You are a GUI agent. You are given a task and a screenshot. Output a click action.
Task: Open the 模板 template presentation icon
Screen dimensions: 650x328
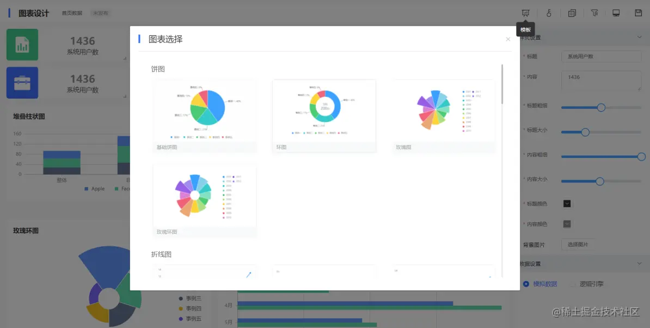pyautogui.click(x=526, y=13)
